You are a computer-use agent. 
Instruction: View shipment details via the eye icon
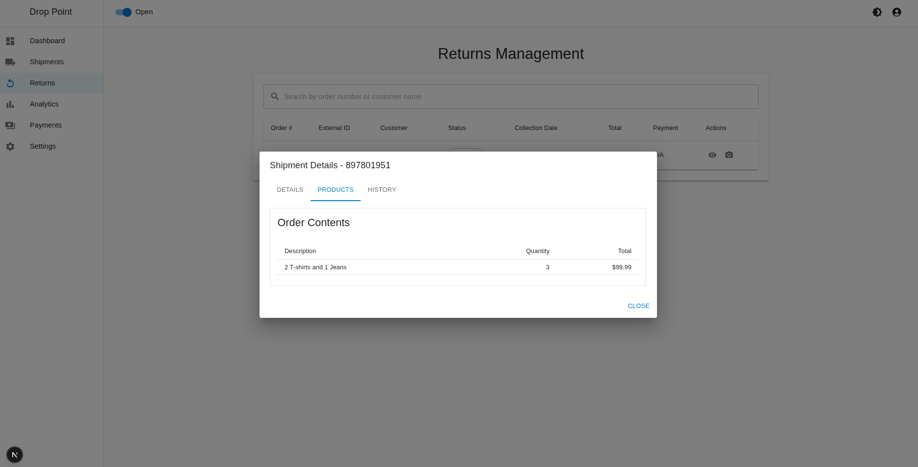[712, 155]
